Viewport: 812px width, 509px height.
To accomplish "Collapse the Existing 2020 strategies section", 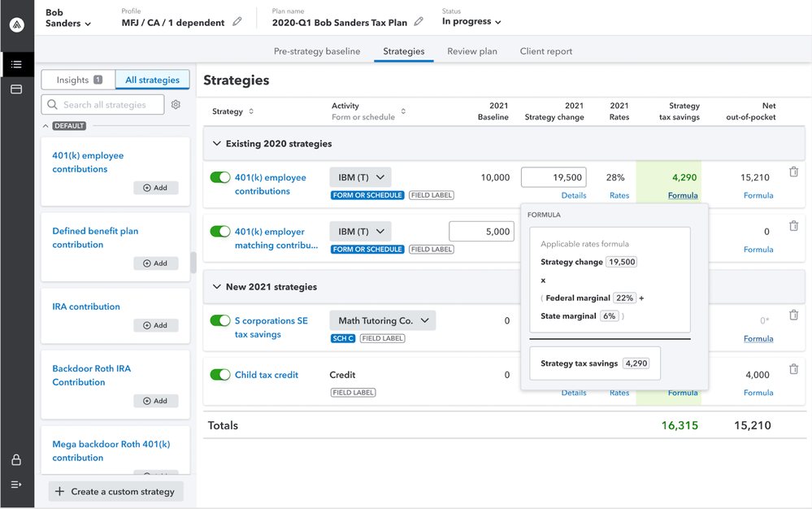I will point(217,144).
